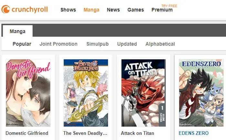Open The Seven Deadly Sins cover image
Image resolution: width=226 pixels, height=140 pixels.
[86, 93]
